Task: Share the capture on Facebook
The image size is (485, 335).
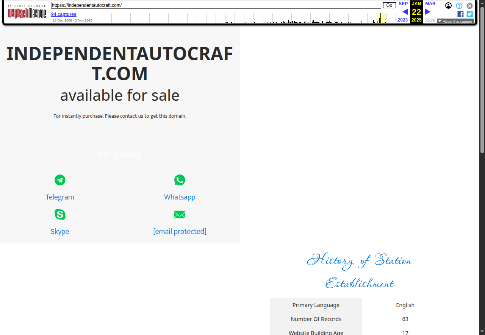Action: click(460, 14)
